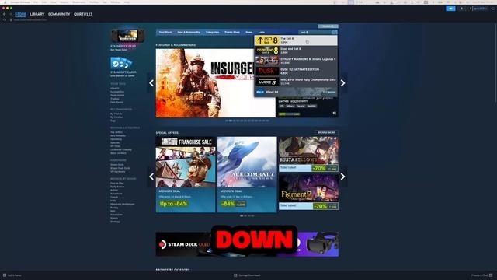Open By Curators recommendations link
Screen dimensions: 497x280
click(117, 117)
